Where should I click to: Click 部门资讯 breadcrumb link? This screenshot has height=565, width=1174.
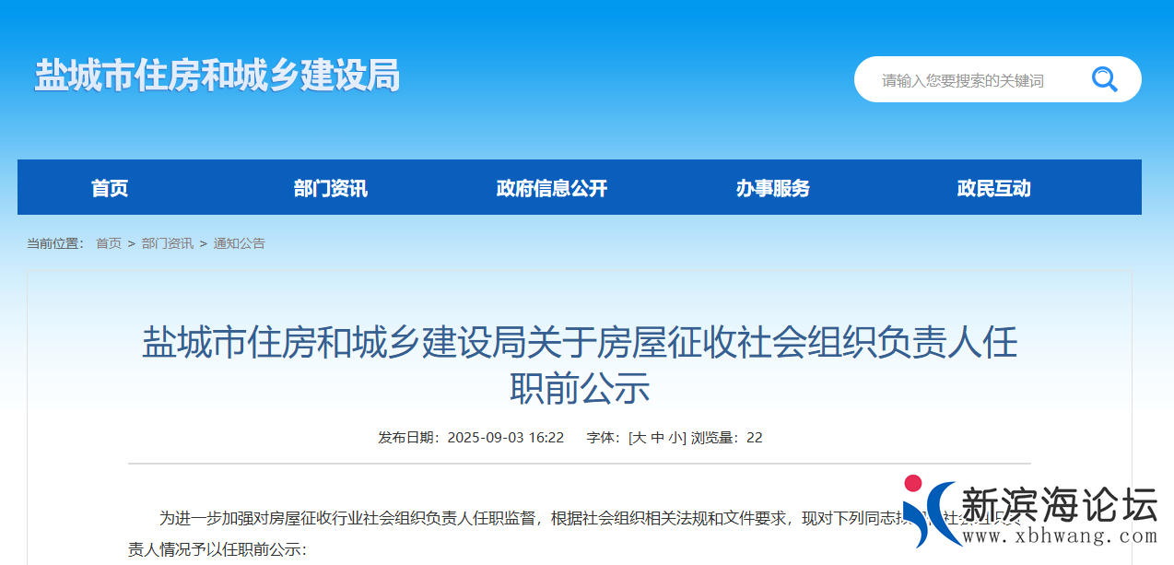point(166,243)
